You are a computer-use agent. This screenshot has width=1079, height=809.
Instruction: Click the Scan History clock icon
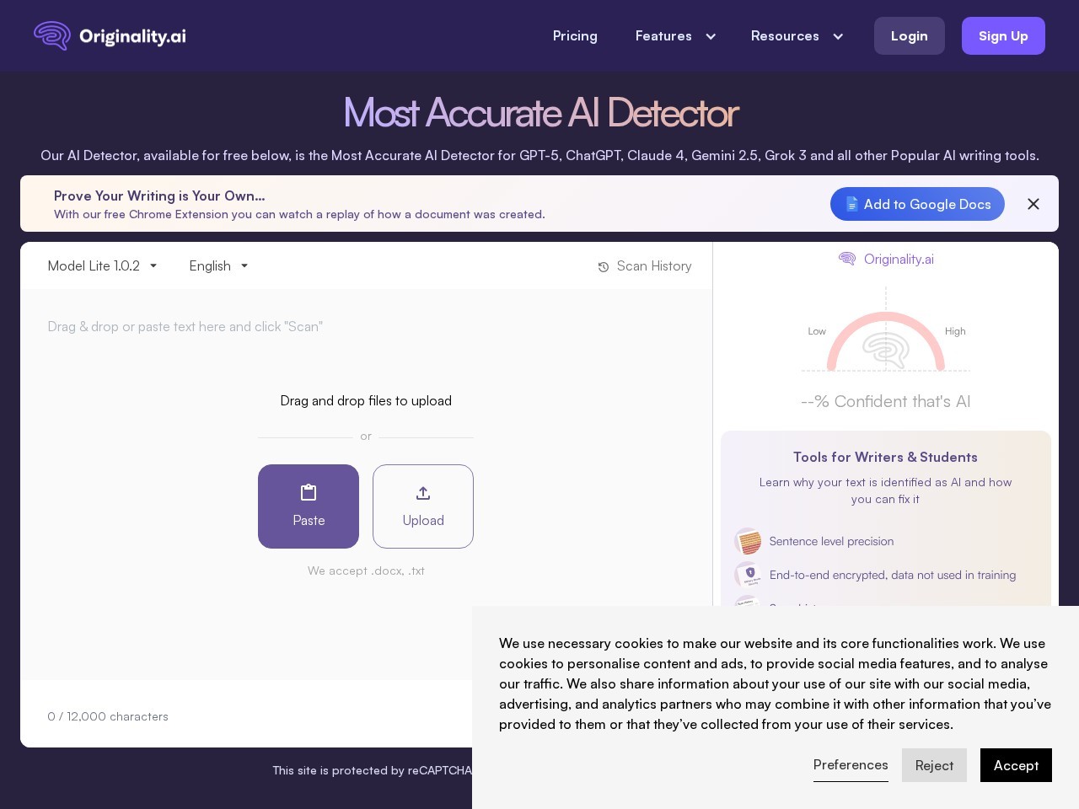pos(604,267)
